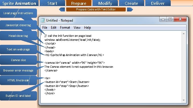The width and height of the screenshot is (193, 108).
Task: Click the window.addEventListener code line
Action: [x=72, y=40]
